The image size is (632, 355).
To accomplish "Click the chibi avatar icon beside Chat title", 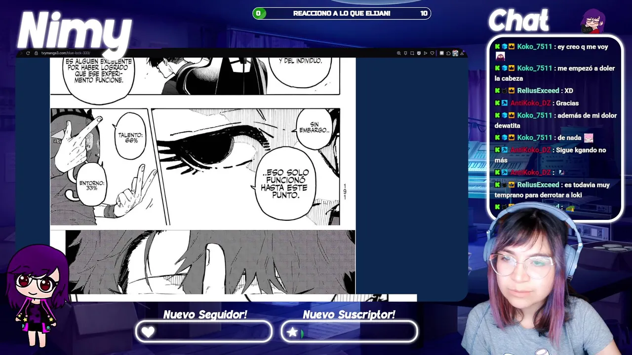I will (593, 21).
